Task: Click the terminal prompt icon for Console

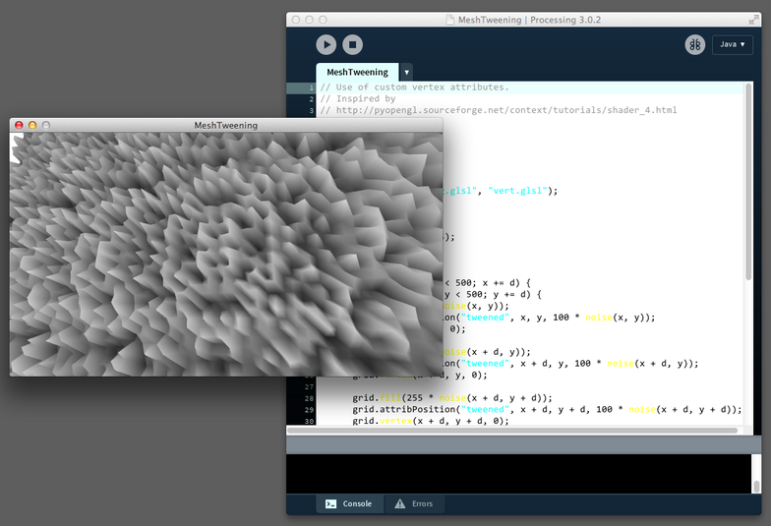Action: pos(331,503)
